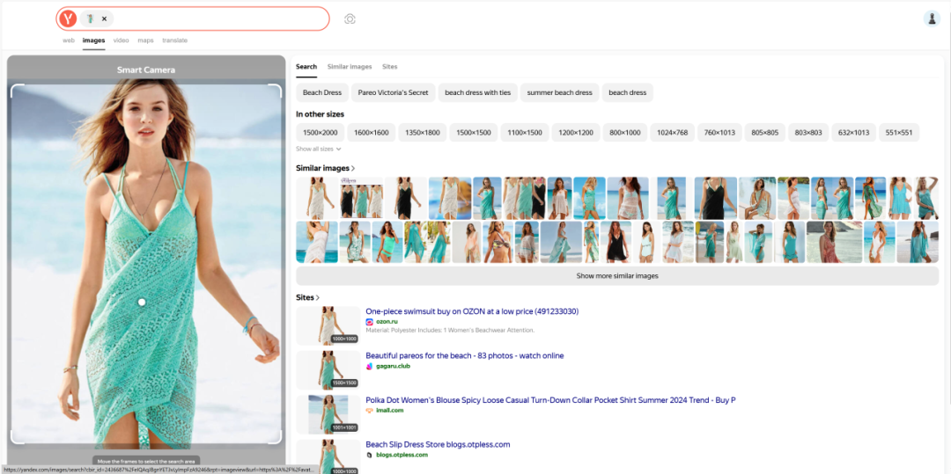Select the 1500×1500 size
The height and width of the screenshot is (474, 951).
pyautogui.click(x=474, y=133)
